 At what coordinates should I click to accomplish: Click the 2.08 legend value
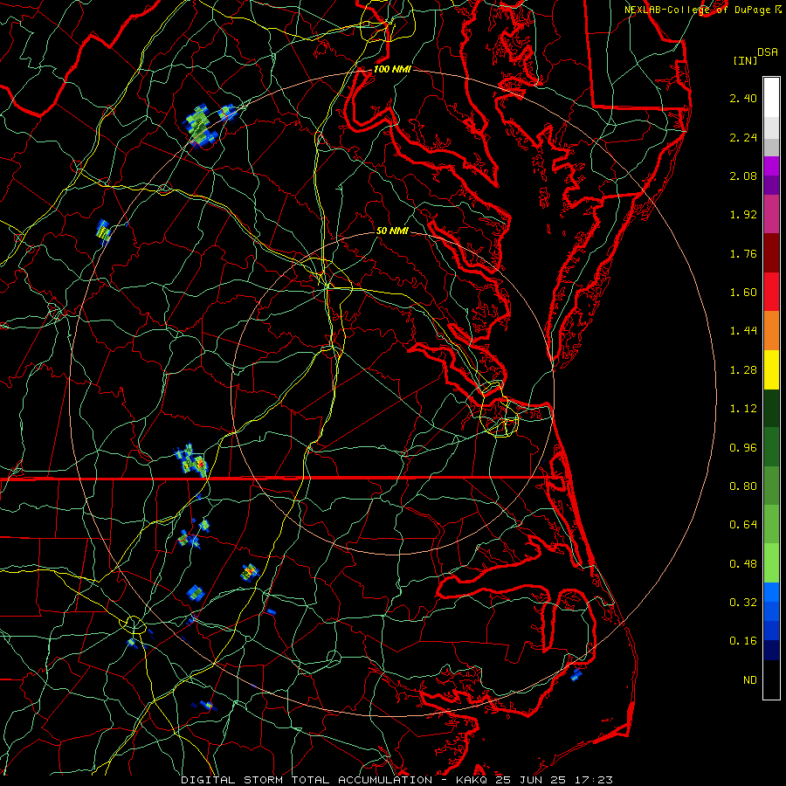click(743, 176)
